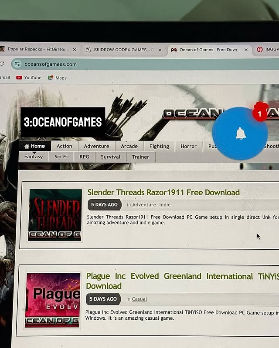279x348 pixels.
Task: Reload the page with the refresh icon
Action: coord(2,64)
